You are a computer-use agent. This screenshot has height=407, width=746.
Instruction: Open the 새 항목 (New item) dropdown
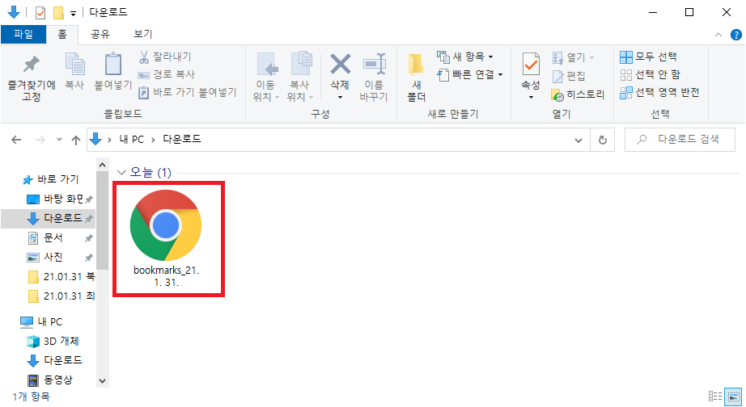[x=465, y=57]
